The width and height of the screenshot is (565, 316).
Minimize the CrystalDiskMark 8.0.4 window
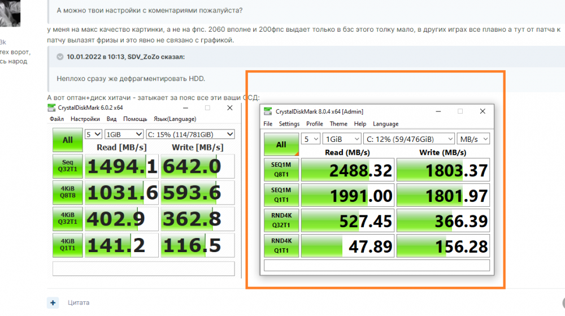click(438, 111)
